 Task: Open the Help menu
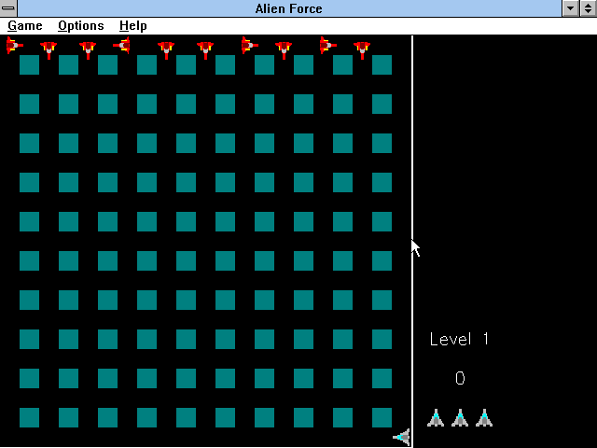(133, 26)
